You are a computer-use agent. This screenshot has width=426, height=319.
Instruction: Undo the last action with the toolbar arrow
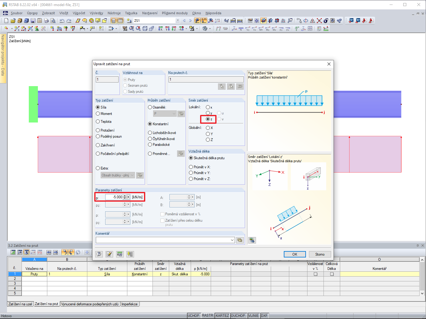[62, 21]
